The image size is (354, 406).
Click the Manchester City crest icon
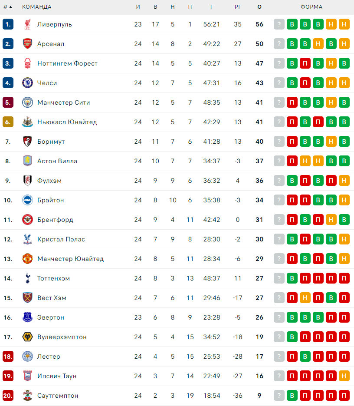(x=27, y=102)
